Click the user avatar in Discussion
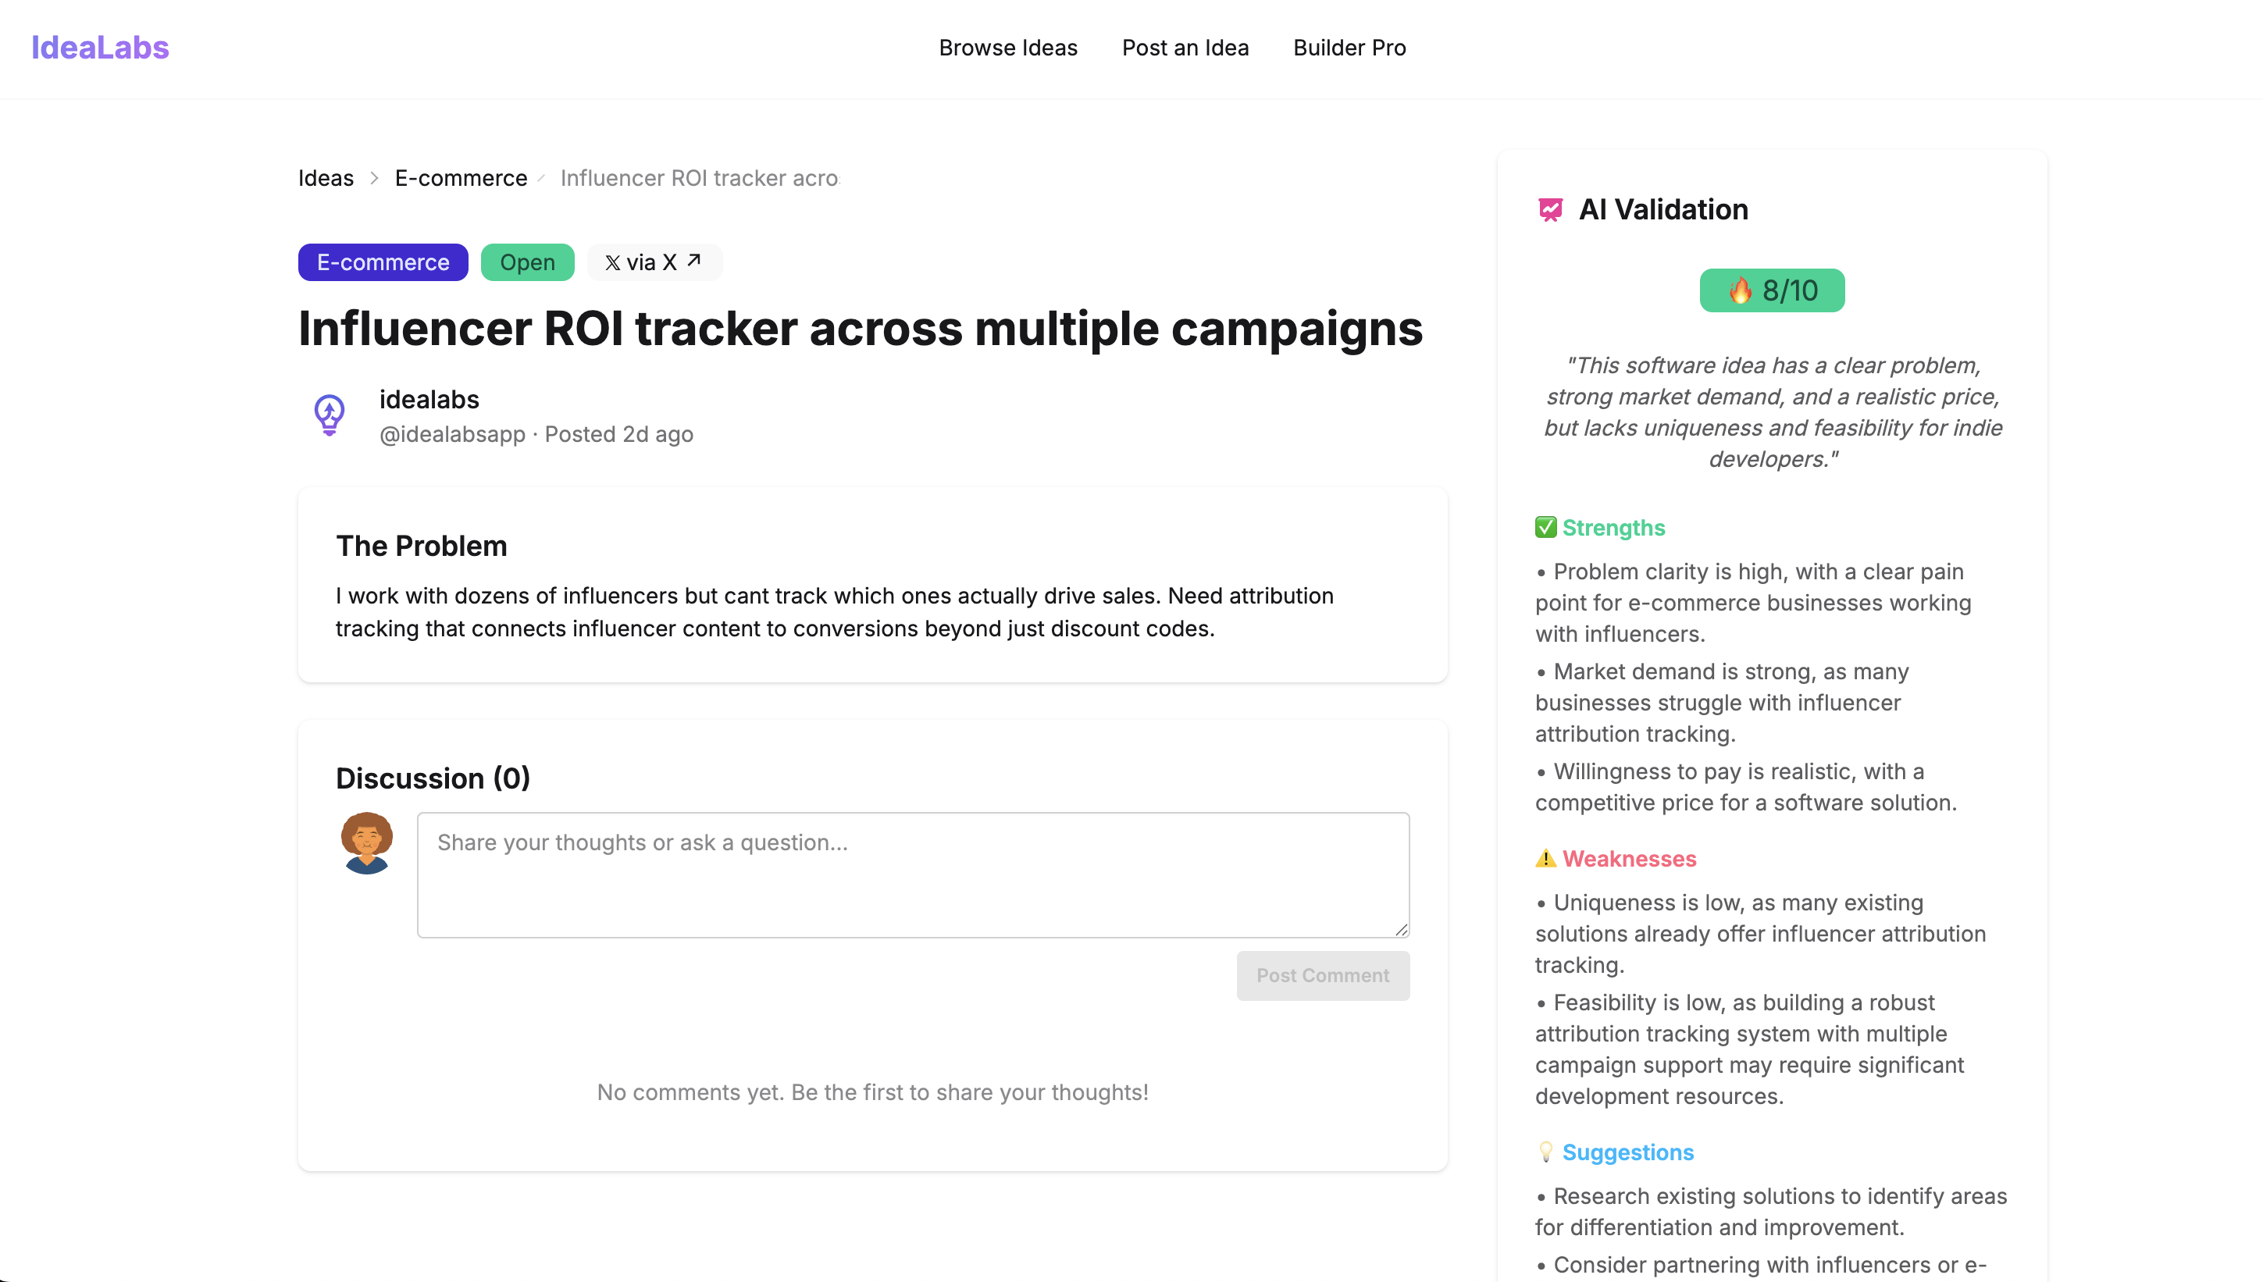The height and width of the screenshot is (1282, 2263). pos(366,842)
